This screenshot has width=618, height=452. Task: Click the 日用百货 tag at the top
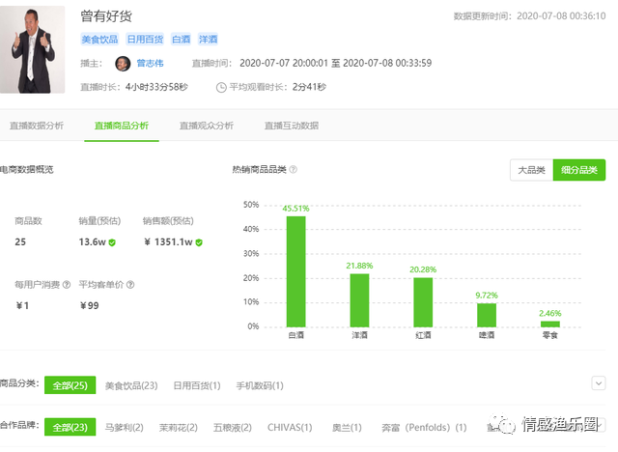point(145,40)
